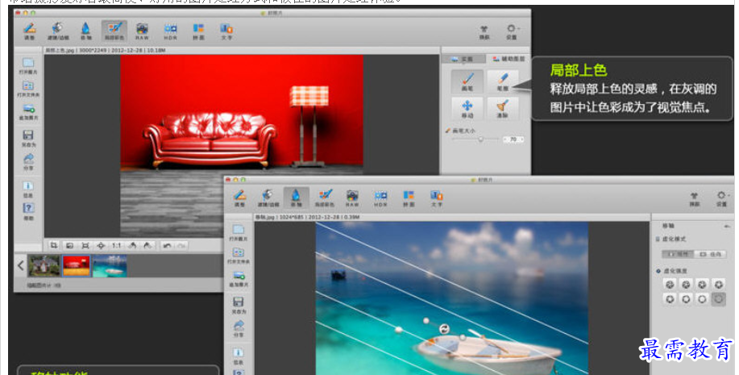
Task: Select the boat thumbnail in filmstrip
Action: [110, 266]
